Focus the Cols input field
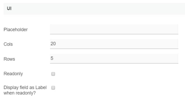This screenshot has height=97, width=185. coord(114,44)
